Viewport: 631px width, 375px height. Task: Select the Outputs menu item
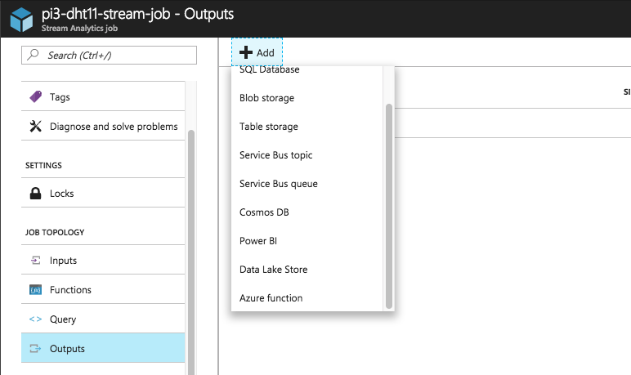(103, 348)
